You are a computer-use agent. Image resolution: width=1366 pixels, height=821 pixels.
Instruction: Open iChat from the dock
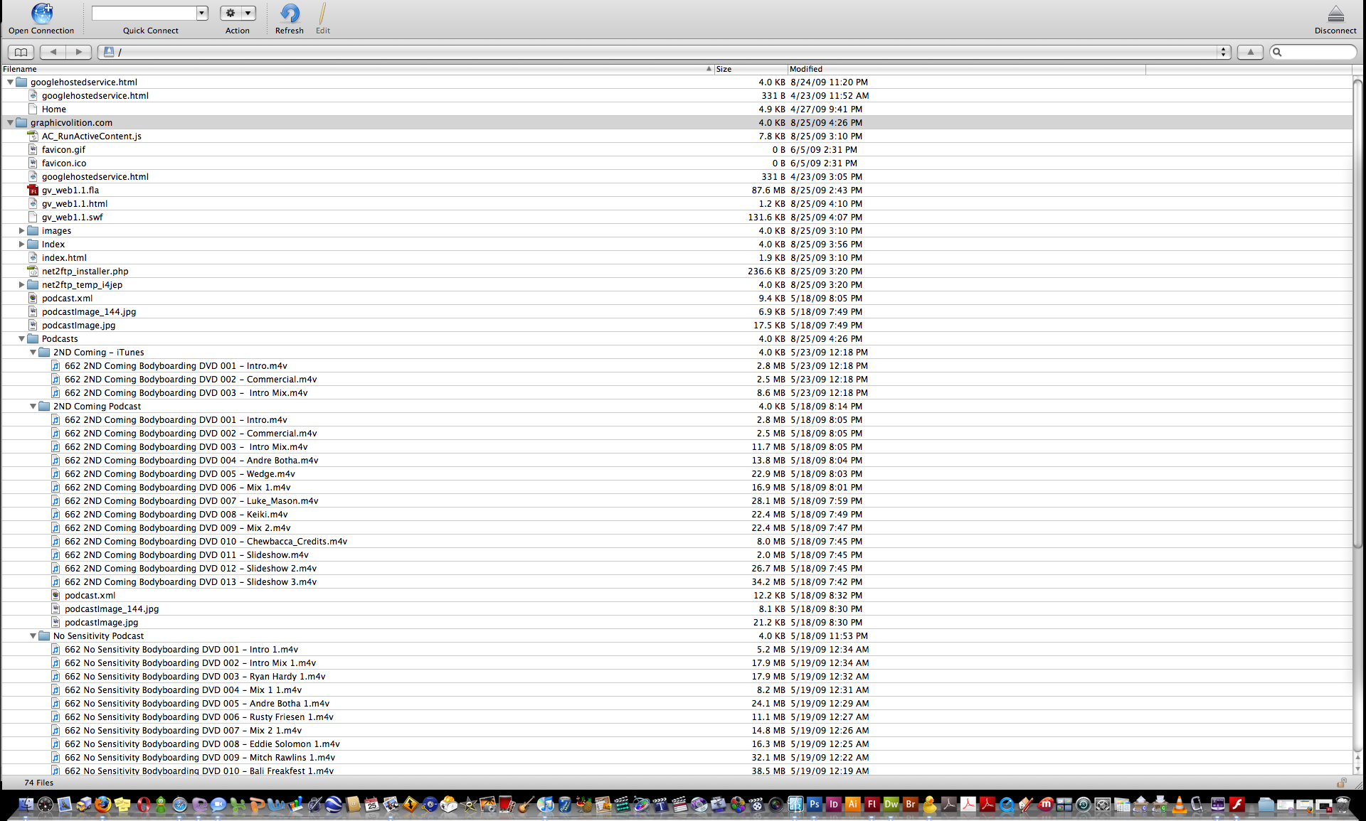(218, 805)
